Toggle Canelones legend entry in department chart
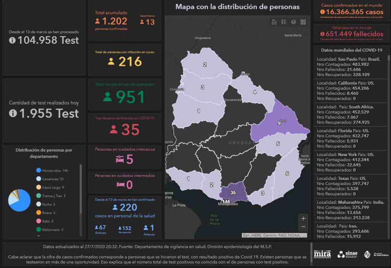 [39, 179]
